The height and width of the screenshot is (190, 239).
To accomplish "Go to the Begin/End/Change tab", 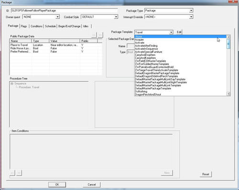I will pos(69,26).
